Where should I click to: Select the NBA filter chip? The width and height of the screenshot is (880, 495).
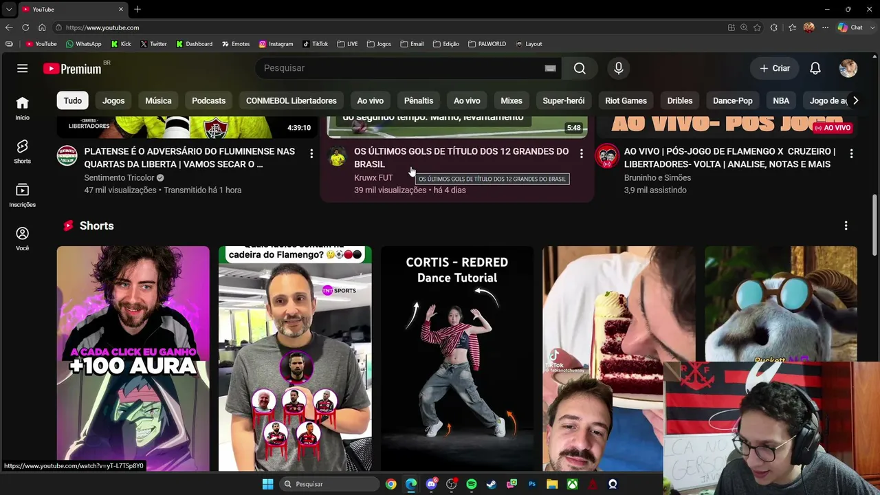(x=781, y=100)
